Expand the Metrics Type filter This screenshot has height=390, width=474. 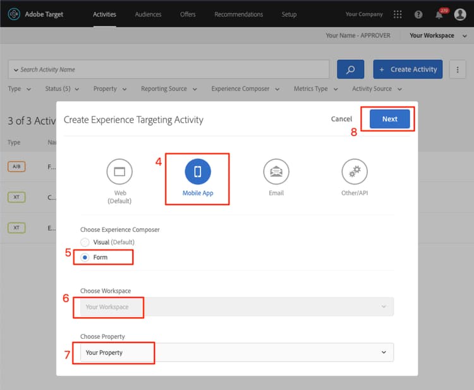316,88
